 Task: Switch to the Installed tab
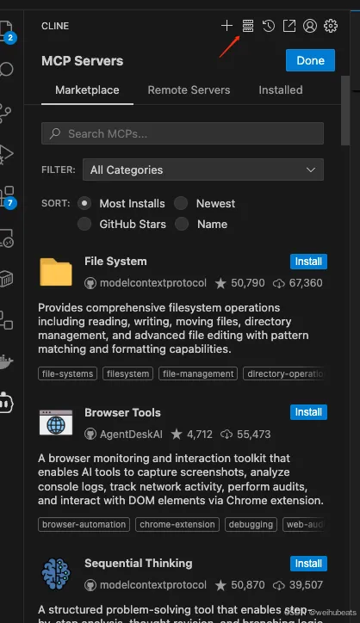coord(281,90)
